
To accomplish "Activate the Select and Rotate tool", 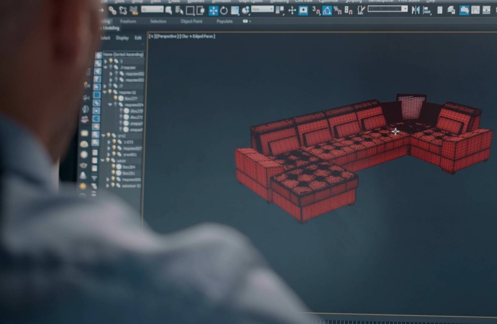I will click(x=224, y=11).
